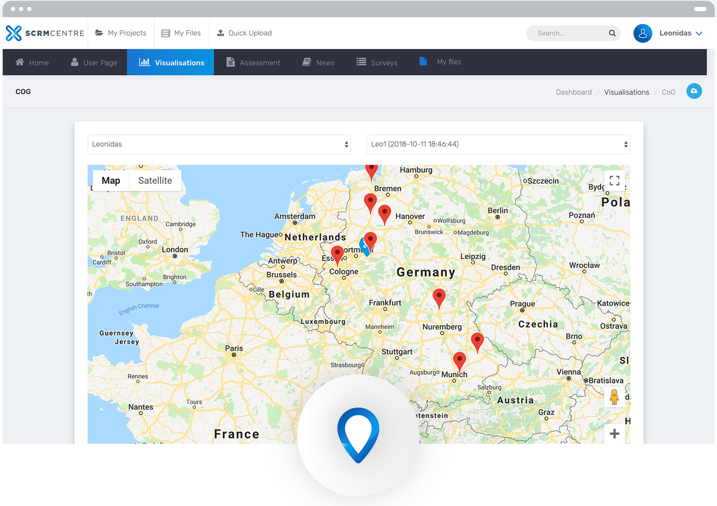Click the Dashboard breadcrumb link
Image resolution: width=717 pixels, height=506 pixels.
pos(573,92)
